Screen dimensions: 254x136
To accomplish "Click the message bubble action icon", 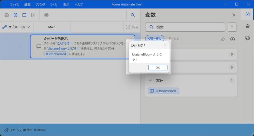I will pyautogui.click(x=39, y=47).
